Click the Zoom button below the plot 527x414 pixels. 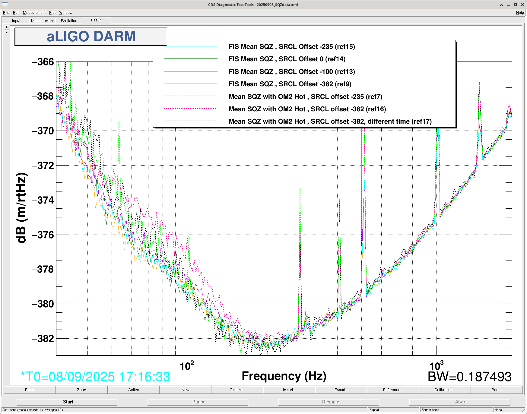click(x=81, y=390)
